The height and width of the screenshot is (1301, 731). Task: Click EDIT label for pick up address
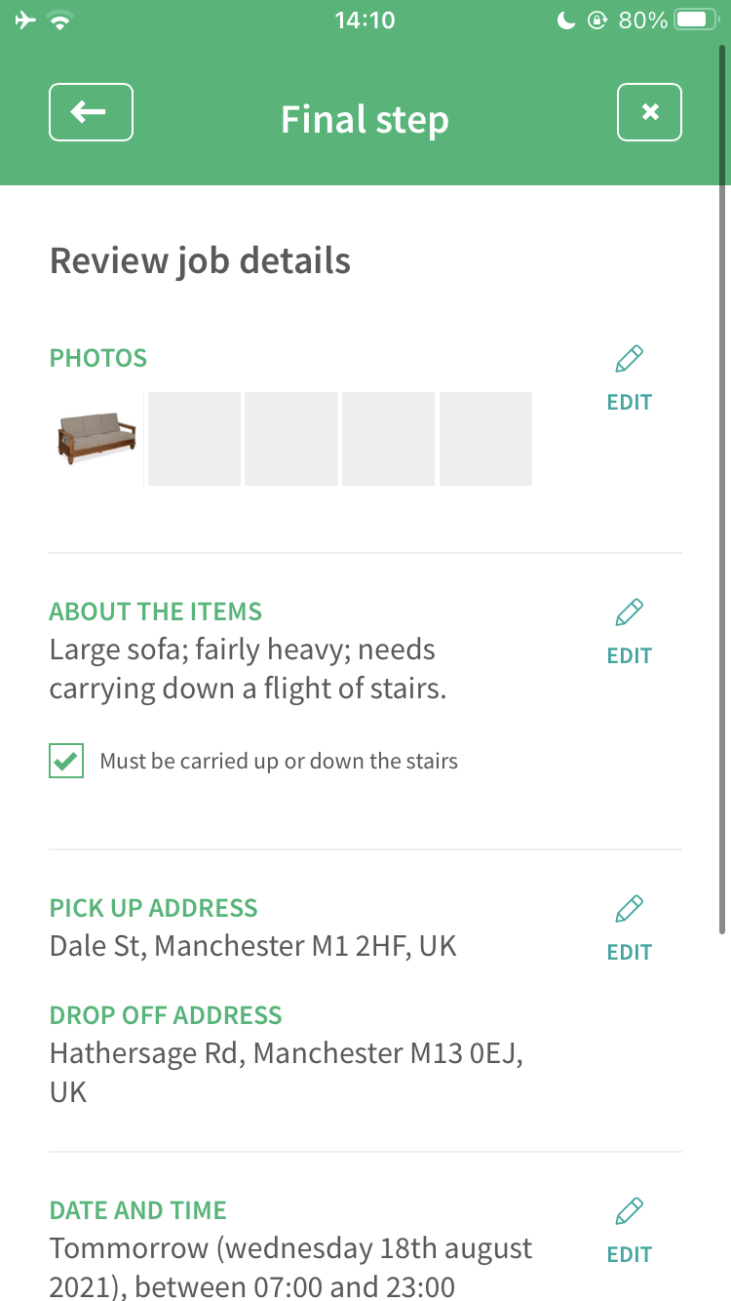coord(630,952)
